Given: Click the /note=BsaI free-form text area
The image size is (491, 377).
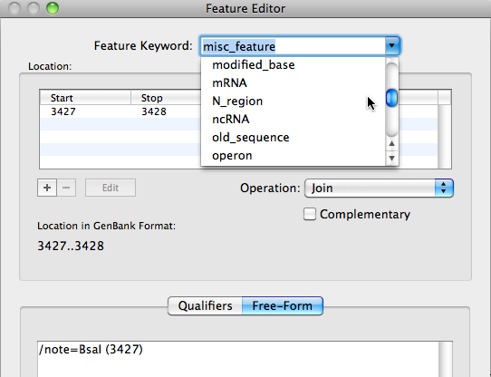Looking at the screenshot, I should click(238, 359).
